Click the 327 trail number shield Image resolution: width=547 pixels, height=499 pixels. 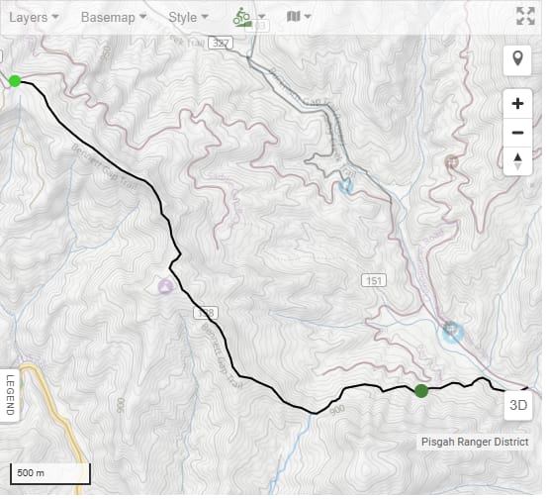(221, 43)
